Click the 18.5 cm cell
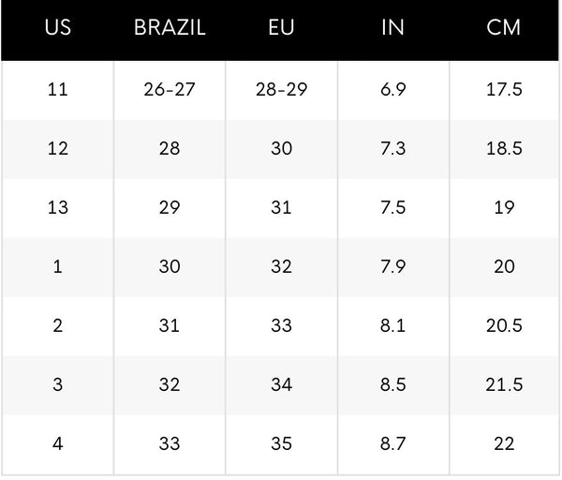 pyautogui.click(x=504, y=148)
